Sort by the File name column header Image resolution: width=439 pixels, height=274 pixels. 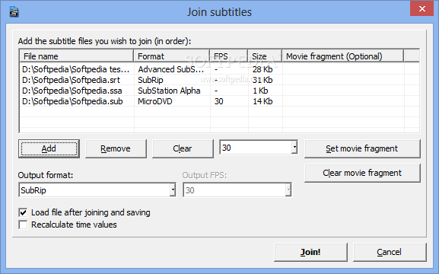tap(77, 56)
